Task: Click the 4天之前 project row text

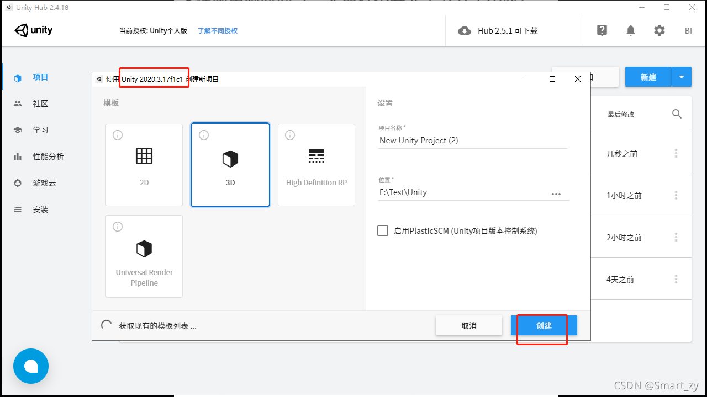Action: [x=620, y=280]
